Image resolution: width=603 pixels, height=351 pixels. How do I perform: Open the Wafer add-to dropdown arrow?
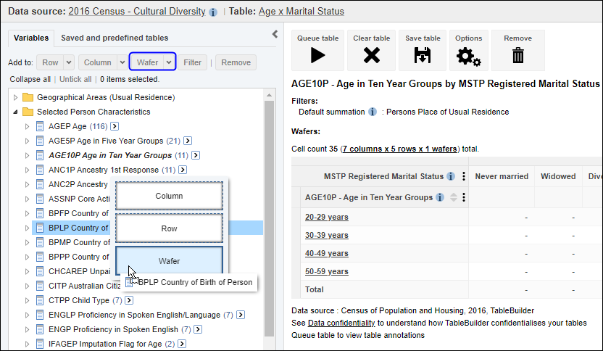pyautogui.click(x=170, y=62)
